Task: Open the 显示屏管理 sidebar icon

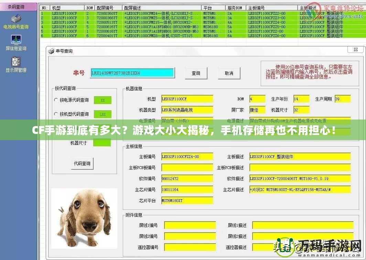Action: tap(16, 65)
